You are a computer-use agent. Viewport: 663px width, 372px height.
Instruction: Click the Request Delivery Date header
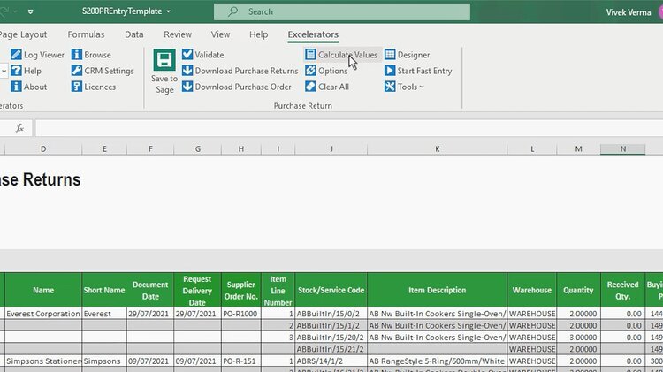pos(197,290)
